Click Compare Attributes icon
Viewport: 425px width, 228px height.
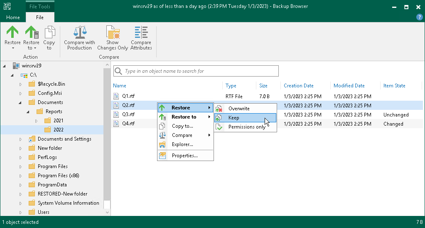tap(141, 32)
